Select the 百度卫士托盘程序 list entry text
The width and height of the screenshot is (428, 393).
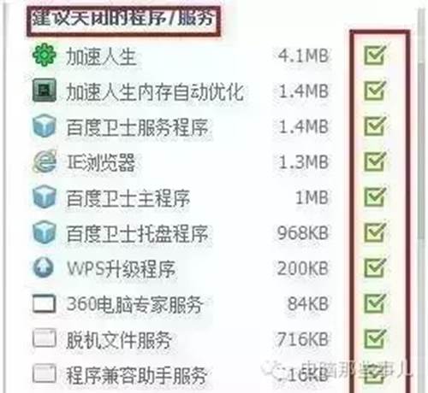click(x=138, y=233)
